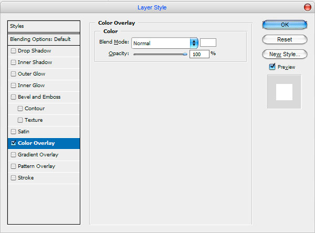
Task: Select the Bevel and Emboss label
Action: (39, 97)
